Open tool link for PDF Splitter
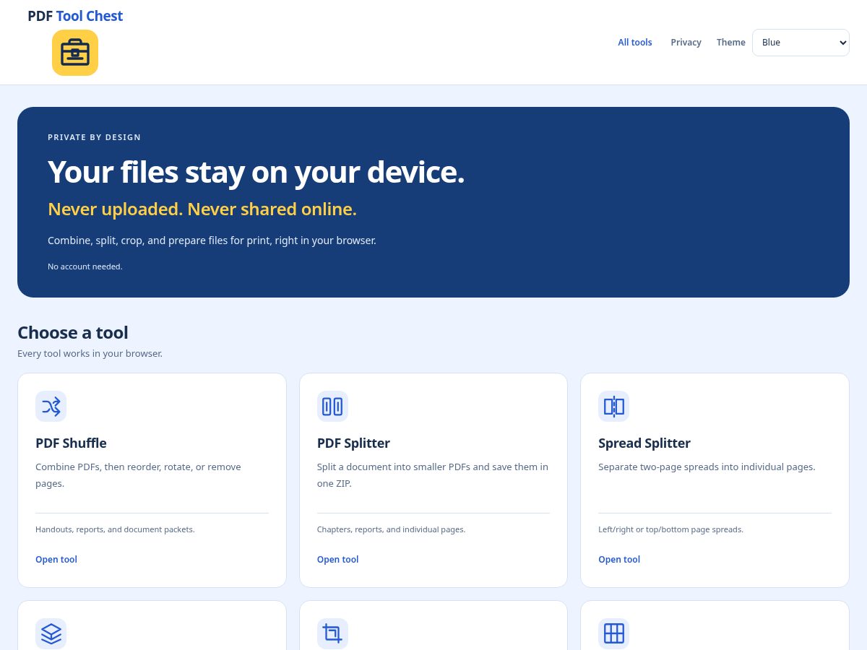This screenshot has height=650, width=867. pos(337,560)
